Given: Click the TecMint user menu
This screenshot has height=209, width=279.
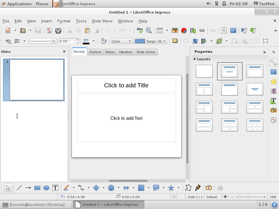Looking at the screenshot, I should 264,4.
